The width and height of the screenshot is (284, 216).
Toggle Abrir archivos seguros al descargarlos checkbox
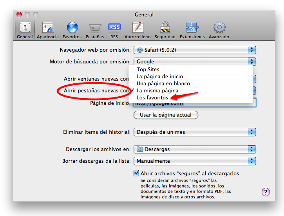(x=137, y=173)
